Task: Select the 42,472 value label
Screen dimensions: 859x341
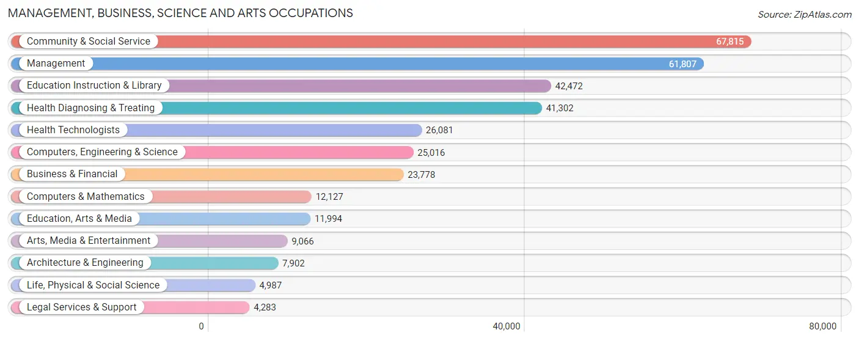Action: point(569,86)
